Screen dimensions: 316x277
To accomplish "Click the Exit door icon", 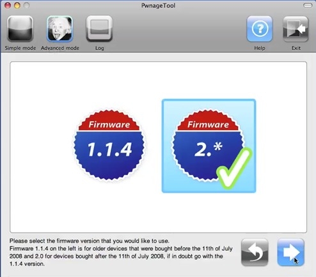I will click(296, 29).
